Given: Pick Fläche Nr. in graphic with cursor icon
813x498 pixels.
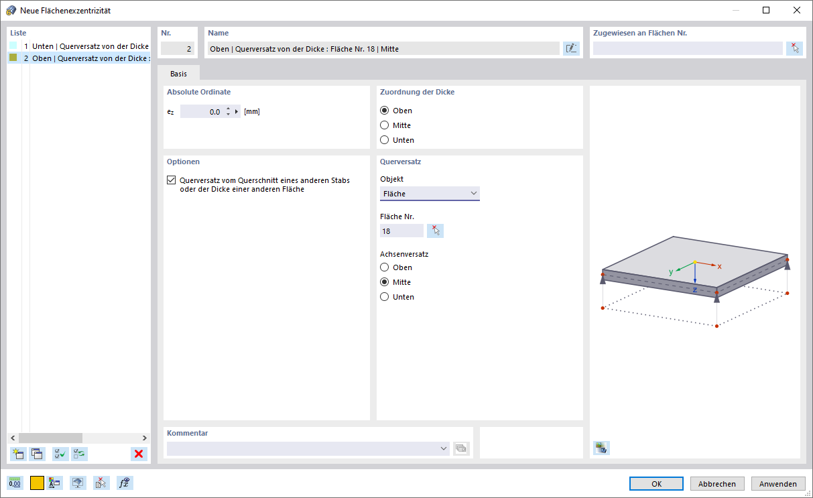Looking at the screenshot, I should pyautogui.click(x=436, y=231).
